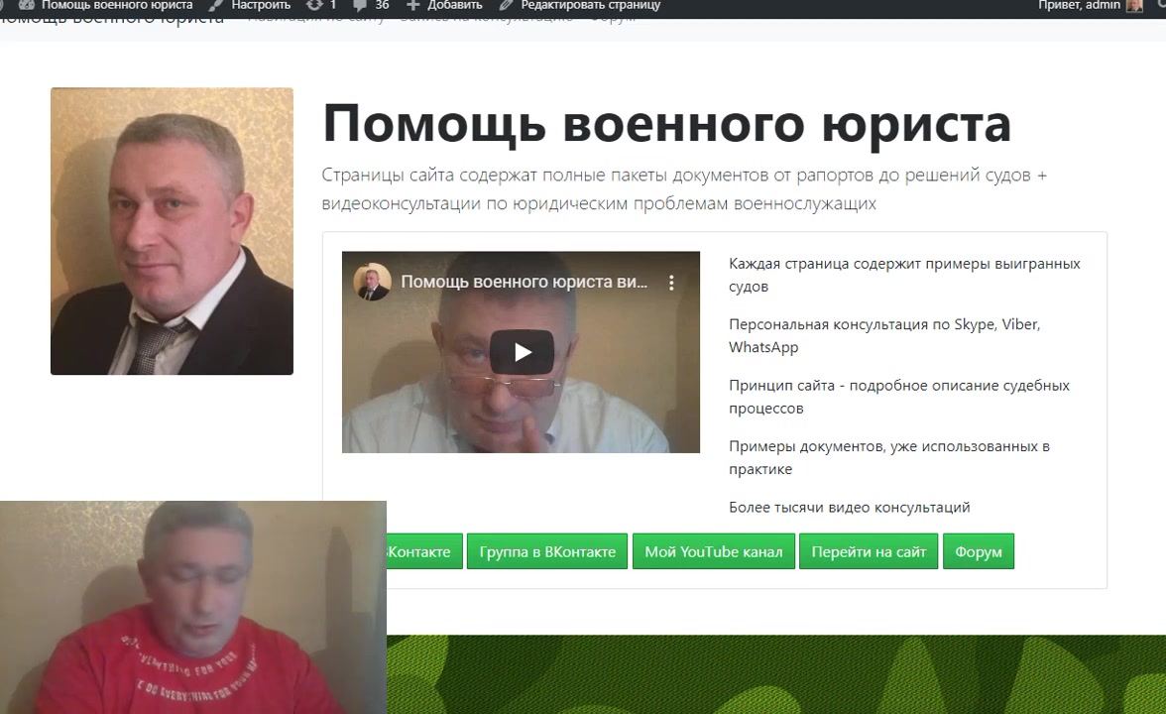Click the partially hidden 'ВКонтакте' button
Image resolution: width=1166 pixels, height=714 pixels.
coord(424,551)
